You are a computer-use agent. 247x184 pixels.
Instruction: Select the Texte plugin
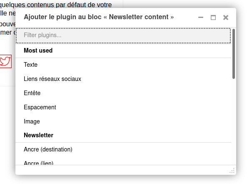click(x=123, y=65)
